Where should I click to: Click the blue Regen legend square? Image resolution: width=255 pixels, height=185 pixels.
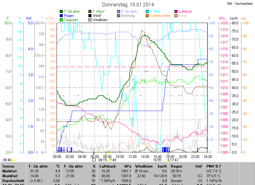62,16
